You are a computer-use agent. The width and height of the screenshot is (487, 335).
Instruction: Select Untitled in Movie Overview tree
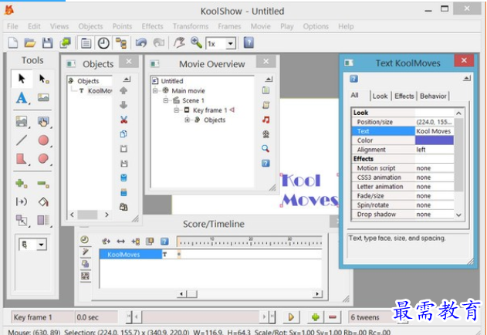(x=172, y=81)
